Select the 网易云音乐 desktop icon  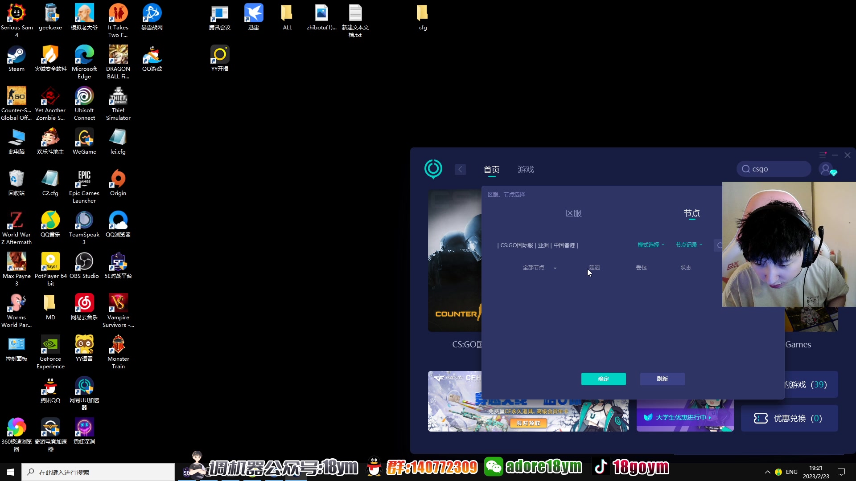84,307
